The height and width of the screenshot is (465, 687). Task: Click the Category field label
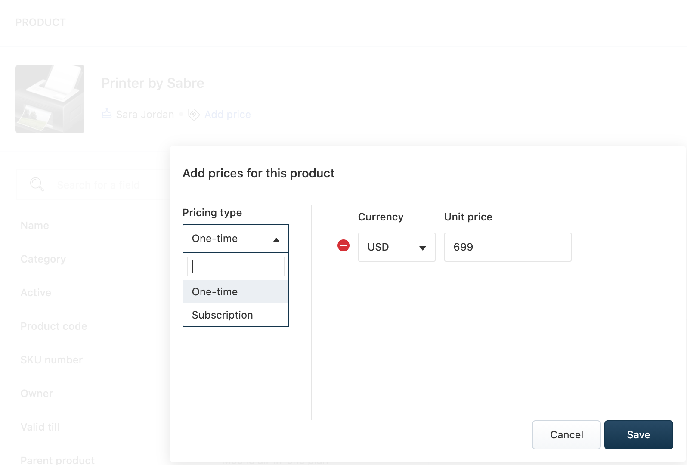(43, 259)
